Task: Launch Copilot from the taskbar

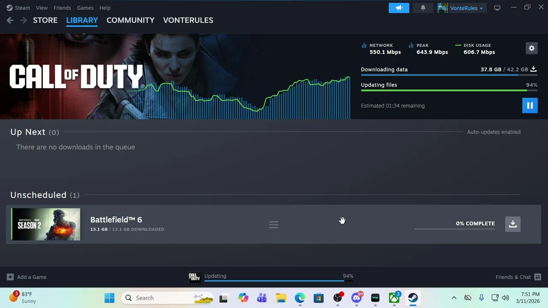Action: (x=243, y=298)
